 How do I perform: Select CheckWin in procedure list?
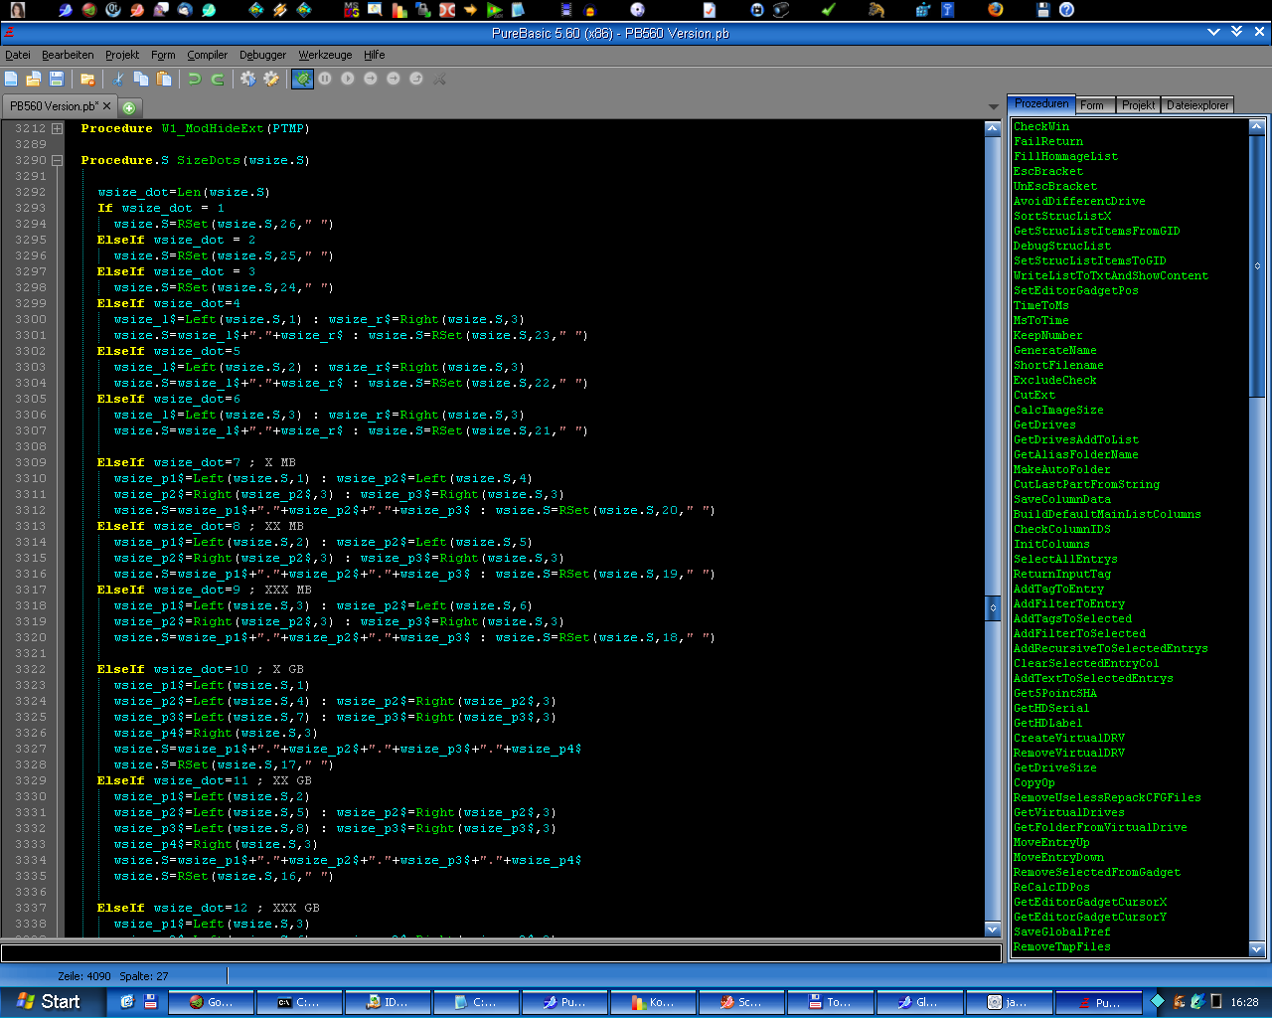(x=1041, y=126)
